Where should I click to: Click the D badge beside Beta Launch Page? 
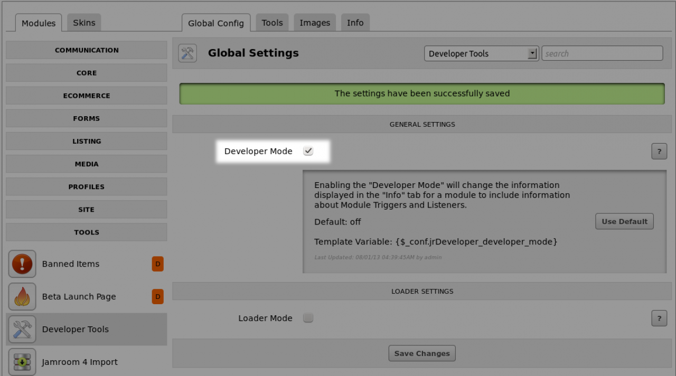158,297
